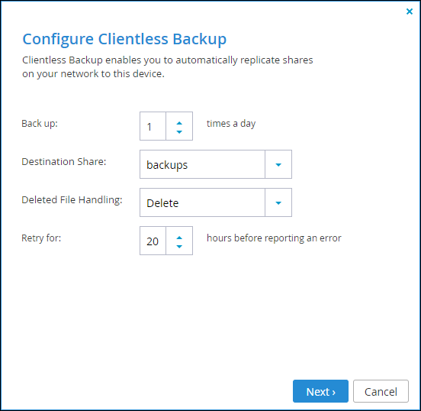
Task: Decrease the backups per day count
Action: point(179,132)
